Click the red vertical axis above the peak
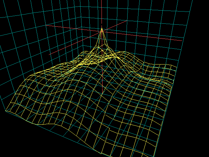 [102, 13]
